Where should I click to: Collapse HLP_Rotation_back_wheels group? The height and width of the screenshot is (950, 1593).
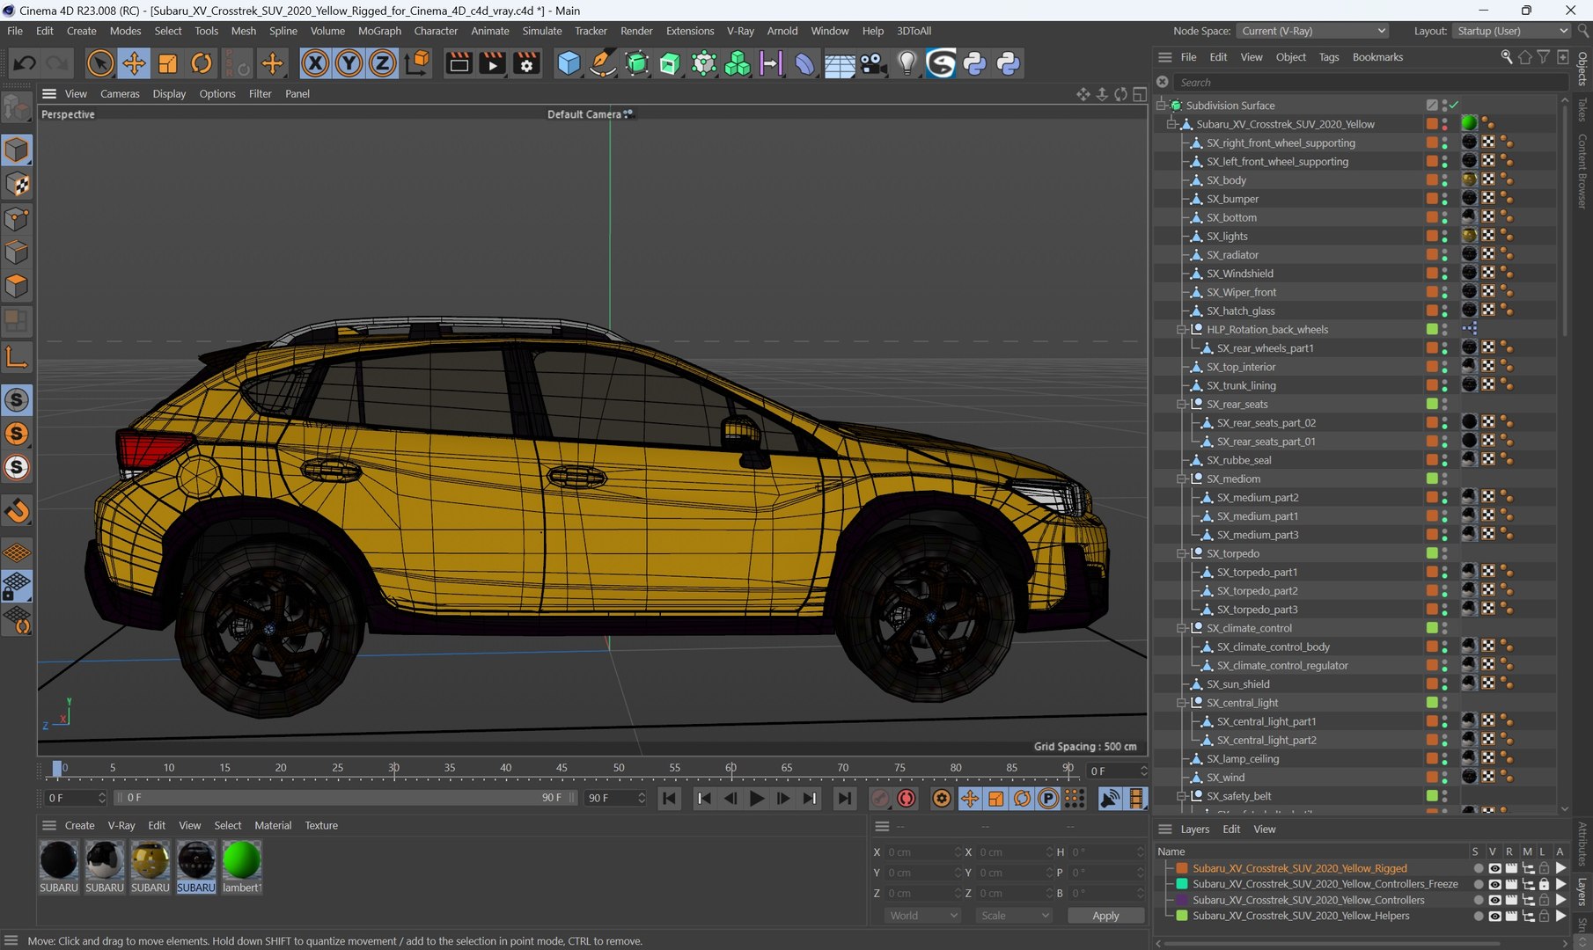(1182, 330)
